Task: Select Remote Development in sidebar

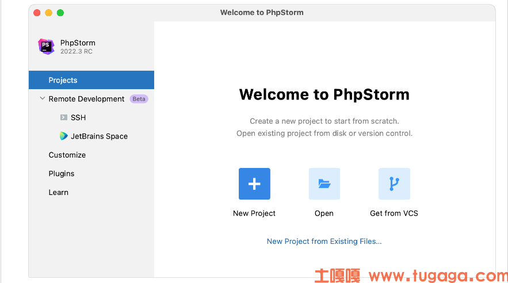Action: [86, 99]
